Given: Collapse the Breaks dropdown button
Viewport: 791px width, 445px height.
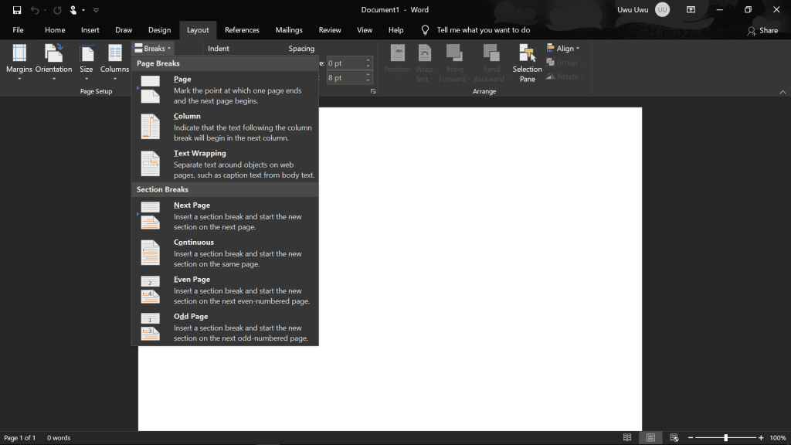Looking at the screenshot, I should tap(152, 49).
